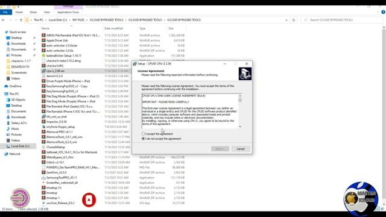Screen dimensions: 386x217
Task: Select the cpu-z_2.06-en installer icon
Action: 43,71
